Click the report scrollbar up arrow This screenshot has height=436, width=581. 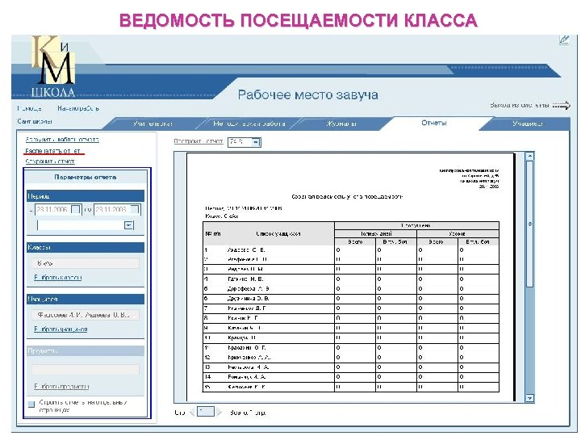(530, 156)
